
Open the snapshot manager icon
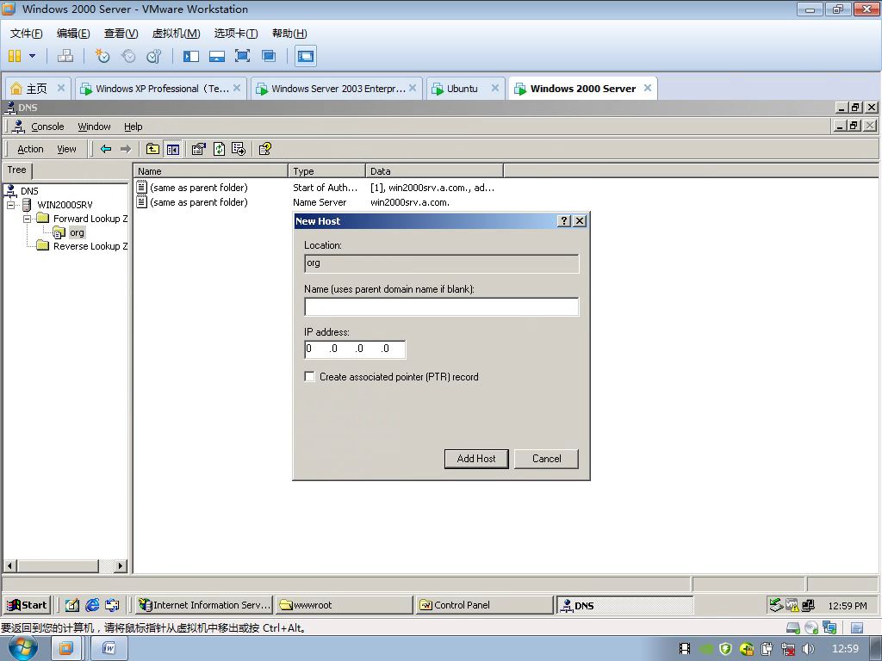153,56
